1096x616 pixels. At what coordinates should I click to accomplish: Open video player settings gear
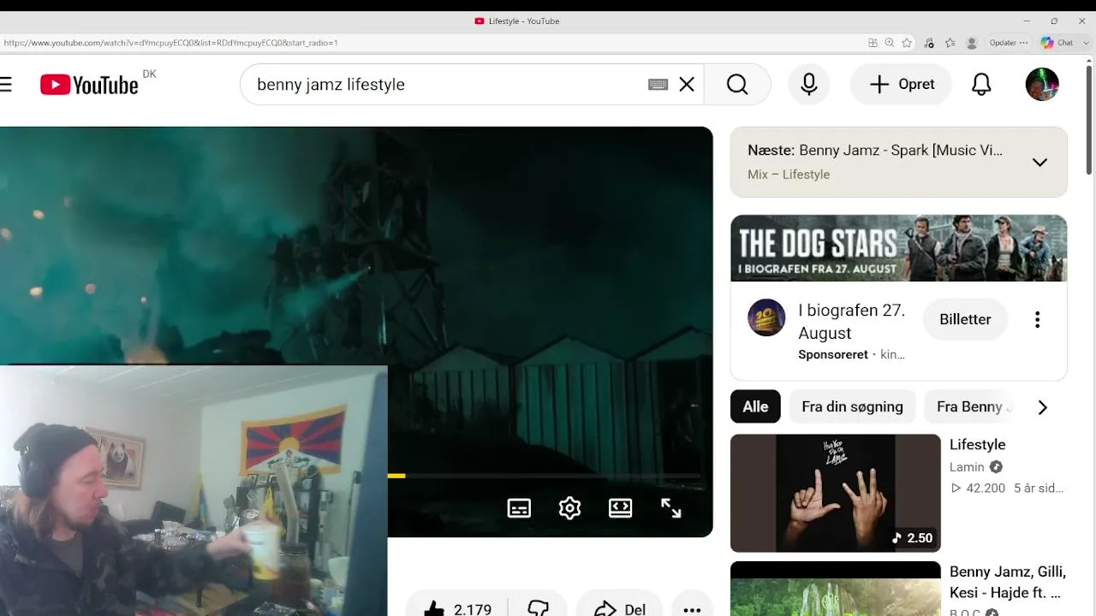[x=569, y=508]
